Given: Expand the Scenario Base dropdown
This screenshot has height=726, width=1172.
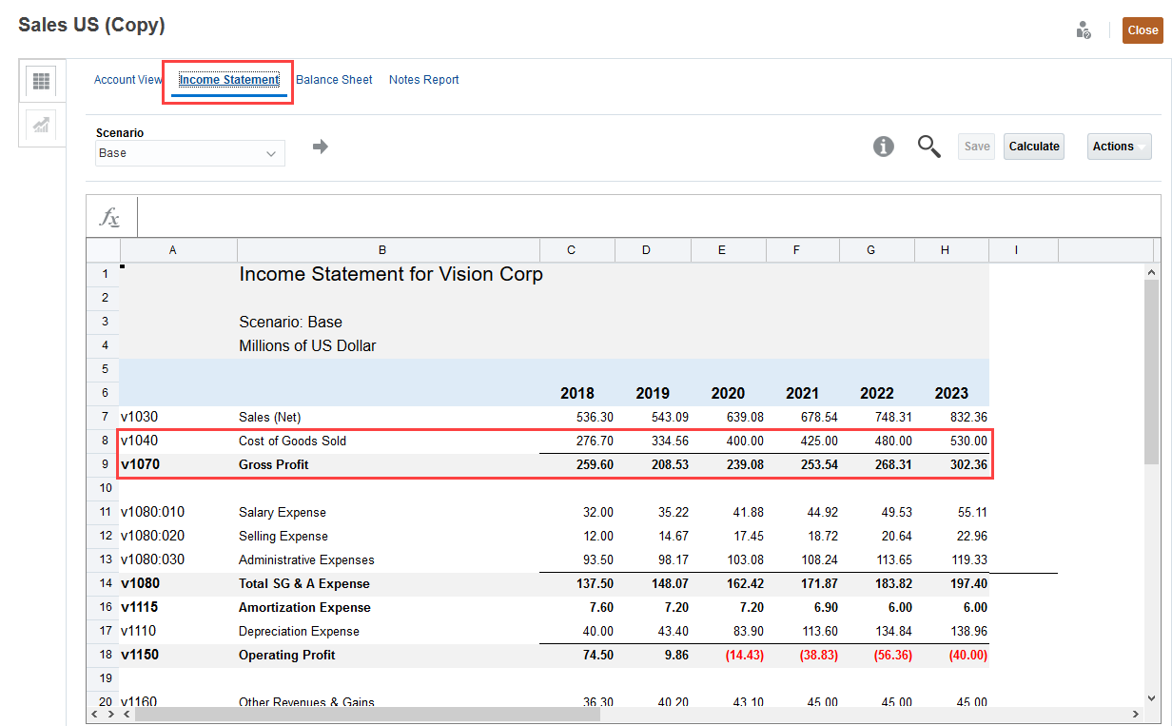Looking at the screenshot, I should (189, 153).
